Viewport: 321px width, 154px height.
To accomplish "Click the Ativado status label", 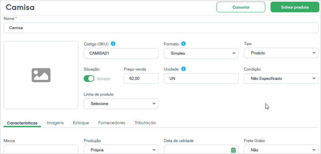I will point(104,79).
